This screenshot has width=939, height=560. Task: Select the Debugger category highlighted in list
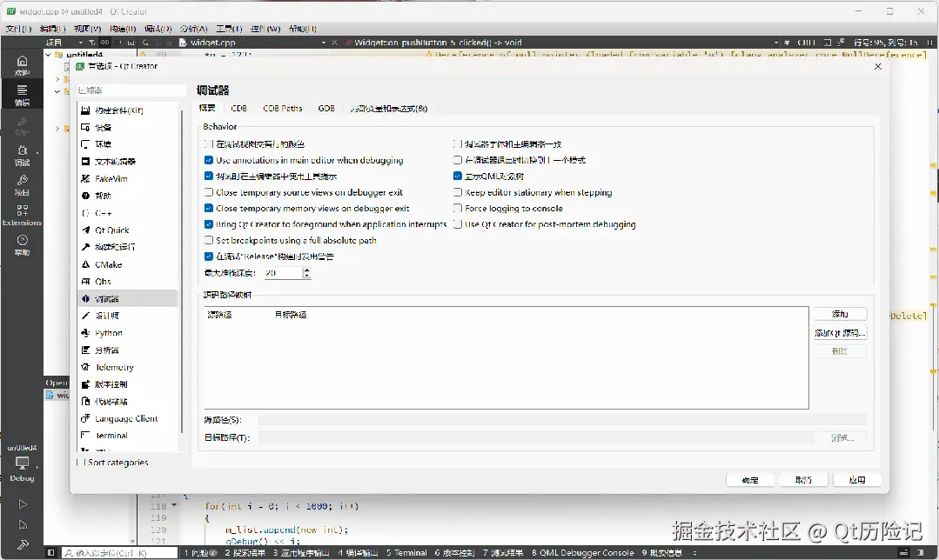tap(128, 298)
